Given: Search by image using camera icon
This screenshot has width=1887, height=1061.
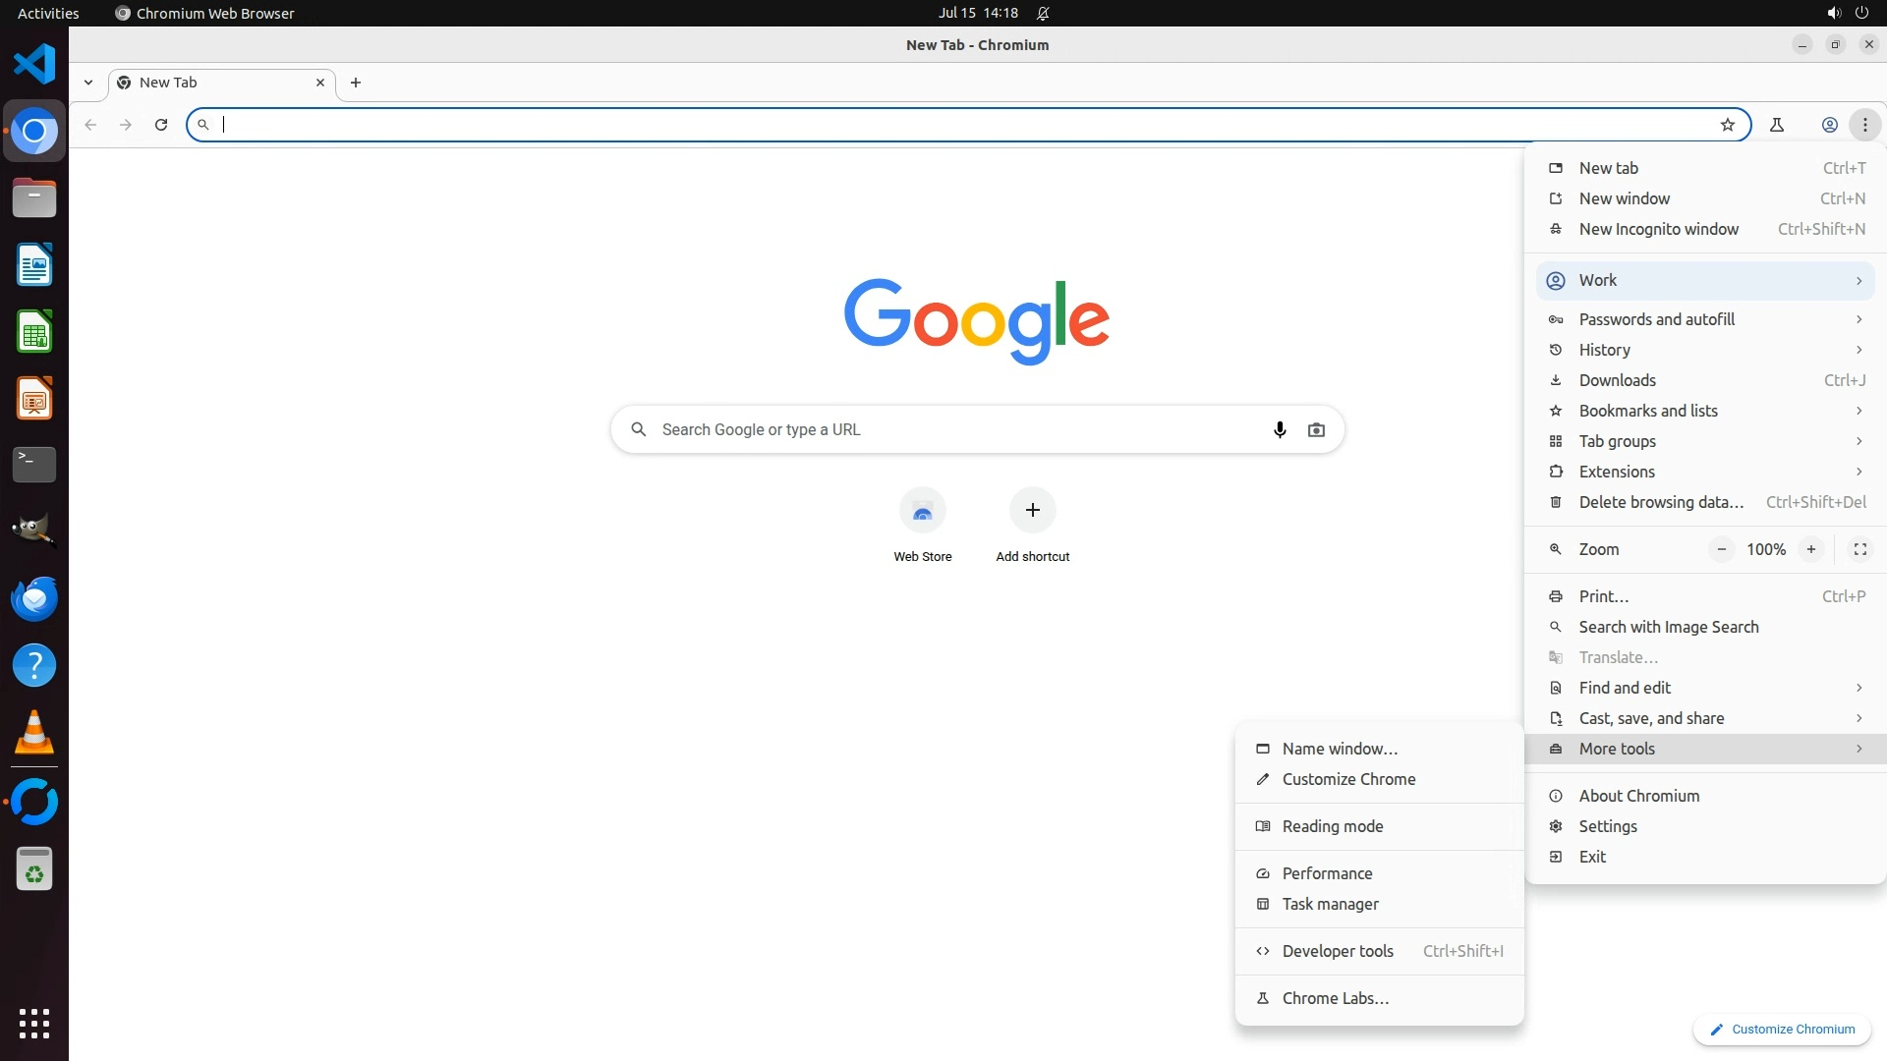Looking at the screenshot, I should [x=1316, y=430].
